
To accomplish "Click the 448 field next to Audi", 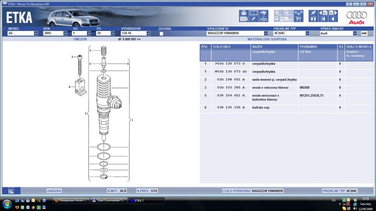I will [364, 34].
